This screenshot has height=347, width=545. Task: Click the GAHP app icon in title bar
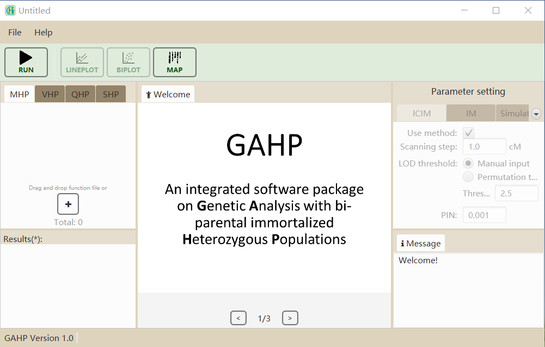[x=10, y=10]
